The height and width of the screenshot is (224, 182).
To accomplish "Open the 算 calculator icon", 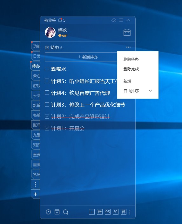I will (124, 212).
